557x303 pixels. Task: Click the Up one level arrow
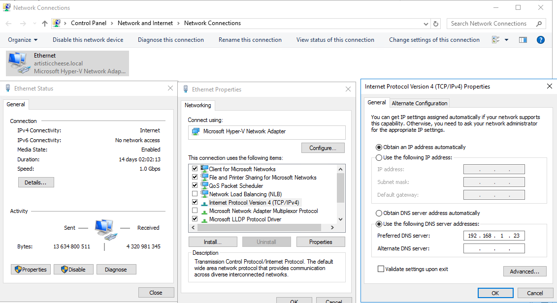click(x=45, y=23)
